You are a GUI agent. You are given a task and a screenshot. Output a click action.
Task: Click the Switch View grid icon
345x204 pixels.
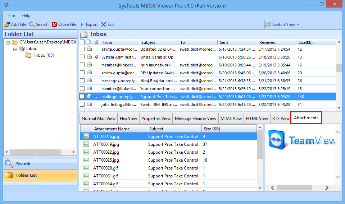268,24
